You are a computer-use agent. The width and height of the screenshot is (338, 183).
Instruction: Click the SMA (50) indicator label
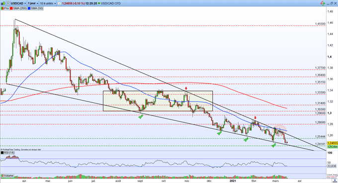[x=37, y=8]
